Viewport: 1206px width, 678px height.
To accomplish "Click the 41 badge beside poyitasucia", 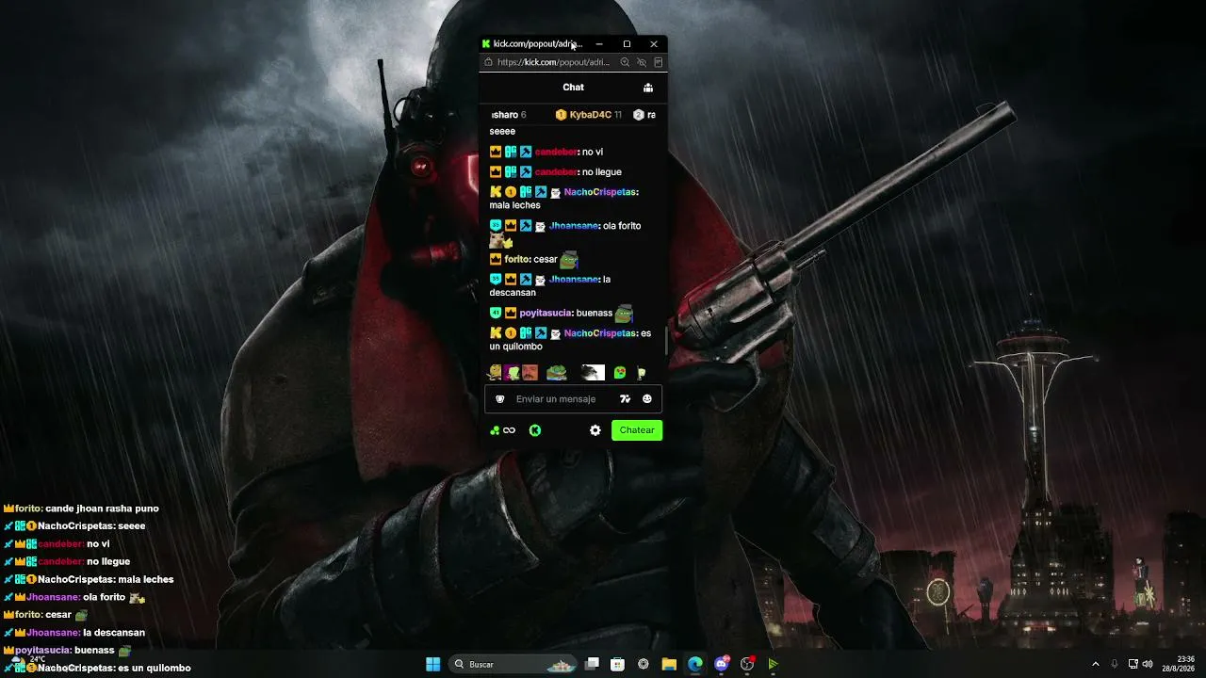I will pyautogui.click(x=496, y=313).
